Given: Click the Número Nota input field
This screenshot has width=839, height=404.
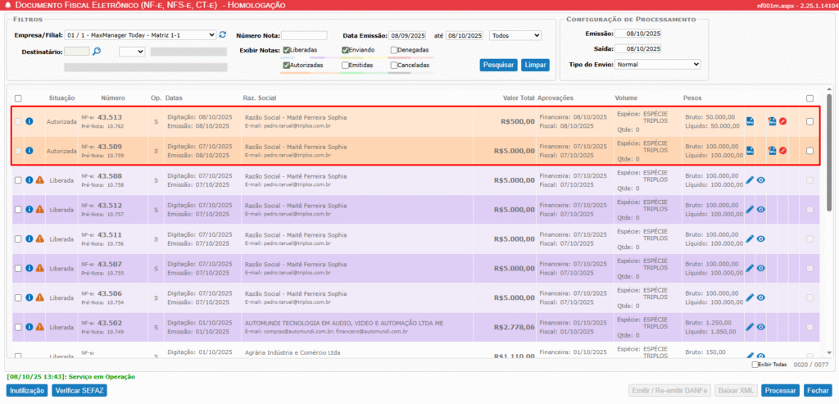Looking at the screenshot, I should (304, 35).
